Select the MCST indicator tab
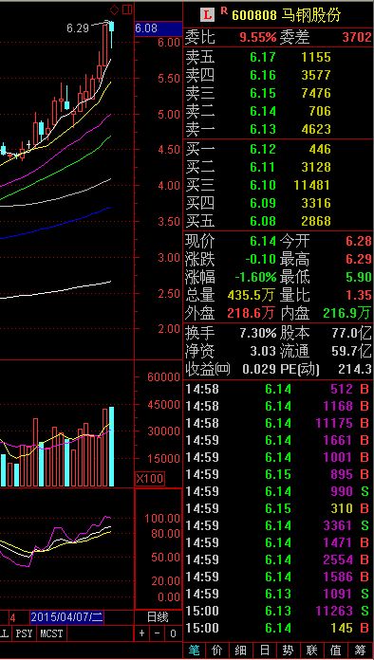 (x=51, y=633)
